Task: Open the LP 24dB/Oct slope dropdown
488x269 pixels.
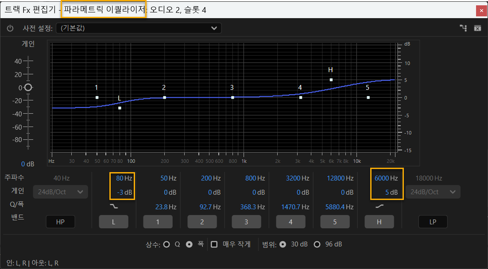Action: (433, 192)
